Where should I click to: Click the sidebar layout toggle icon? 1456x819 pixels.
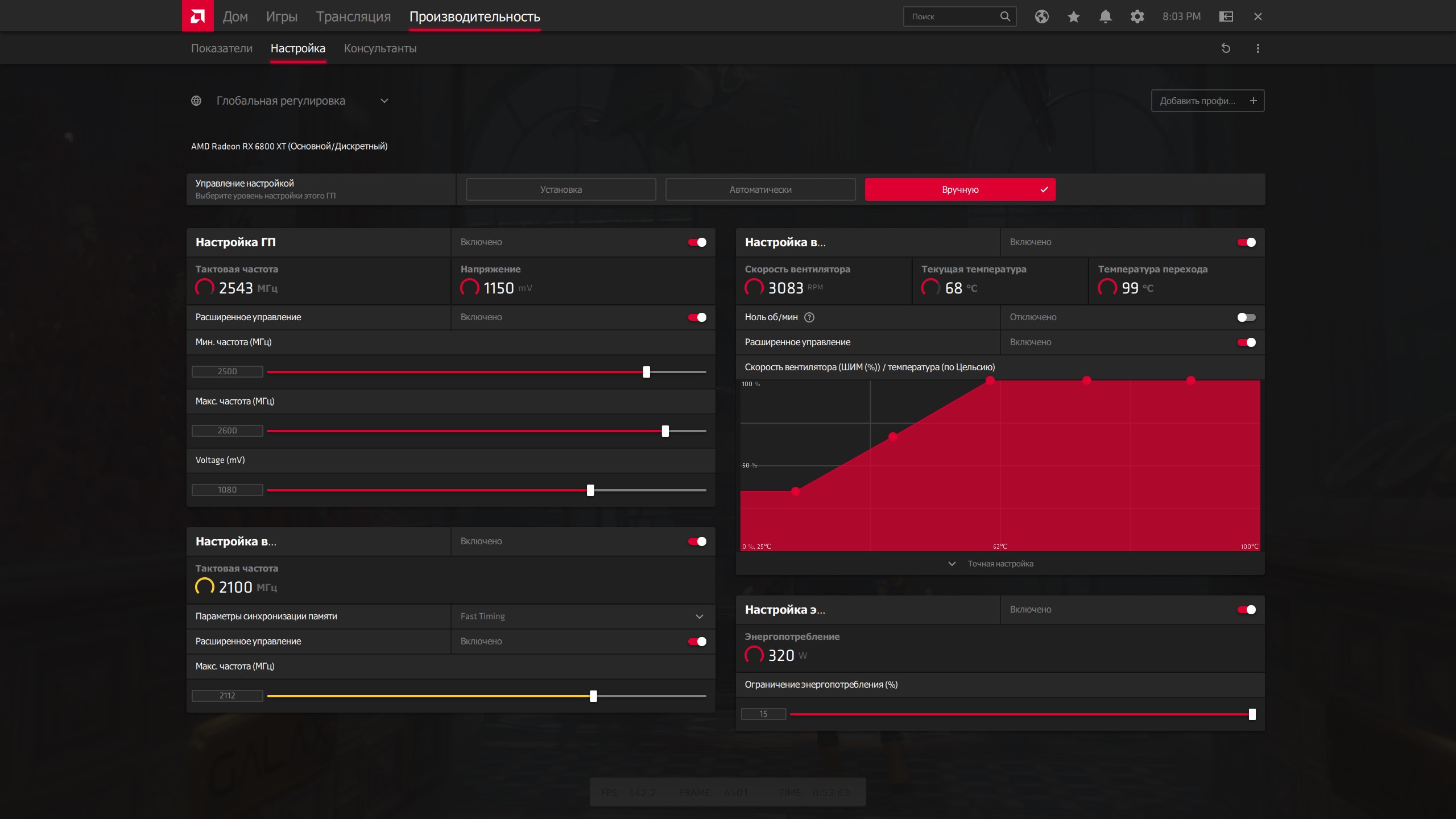pyautogui.click(x=1226, y=16)
